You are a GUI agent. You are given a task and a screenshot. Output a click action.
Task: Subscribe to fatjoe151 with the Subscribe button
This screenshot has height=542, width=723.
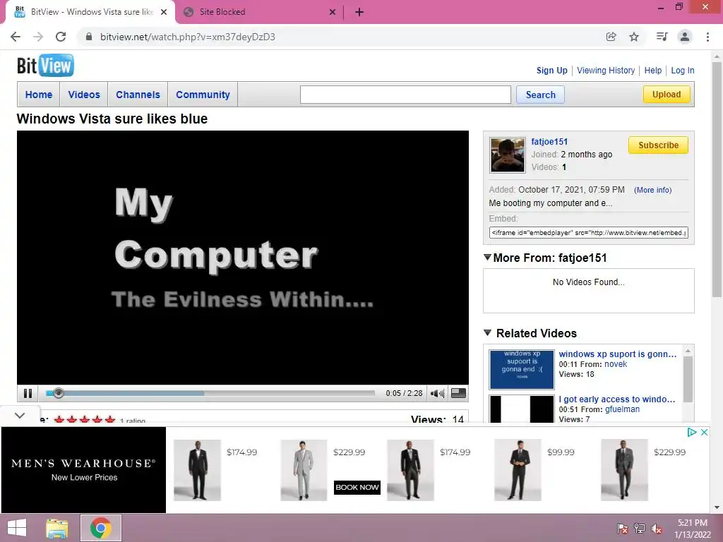(x=658, y=145)
